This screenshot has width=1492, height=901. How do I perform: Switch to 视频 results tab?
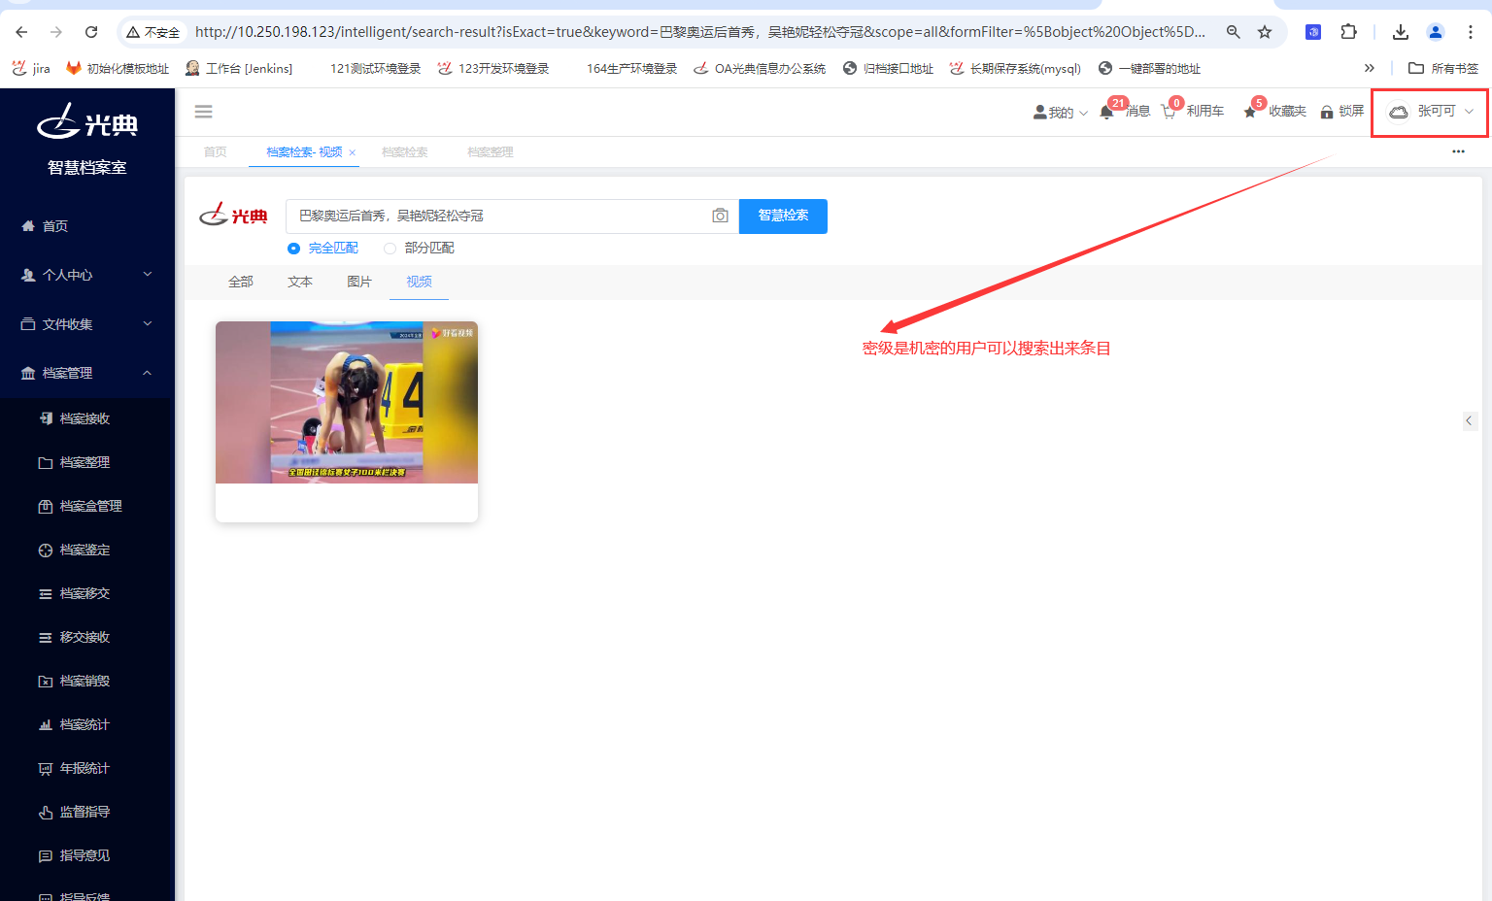419,282
